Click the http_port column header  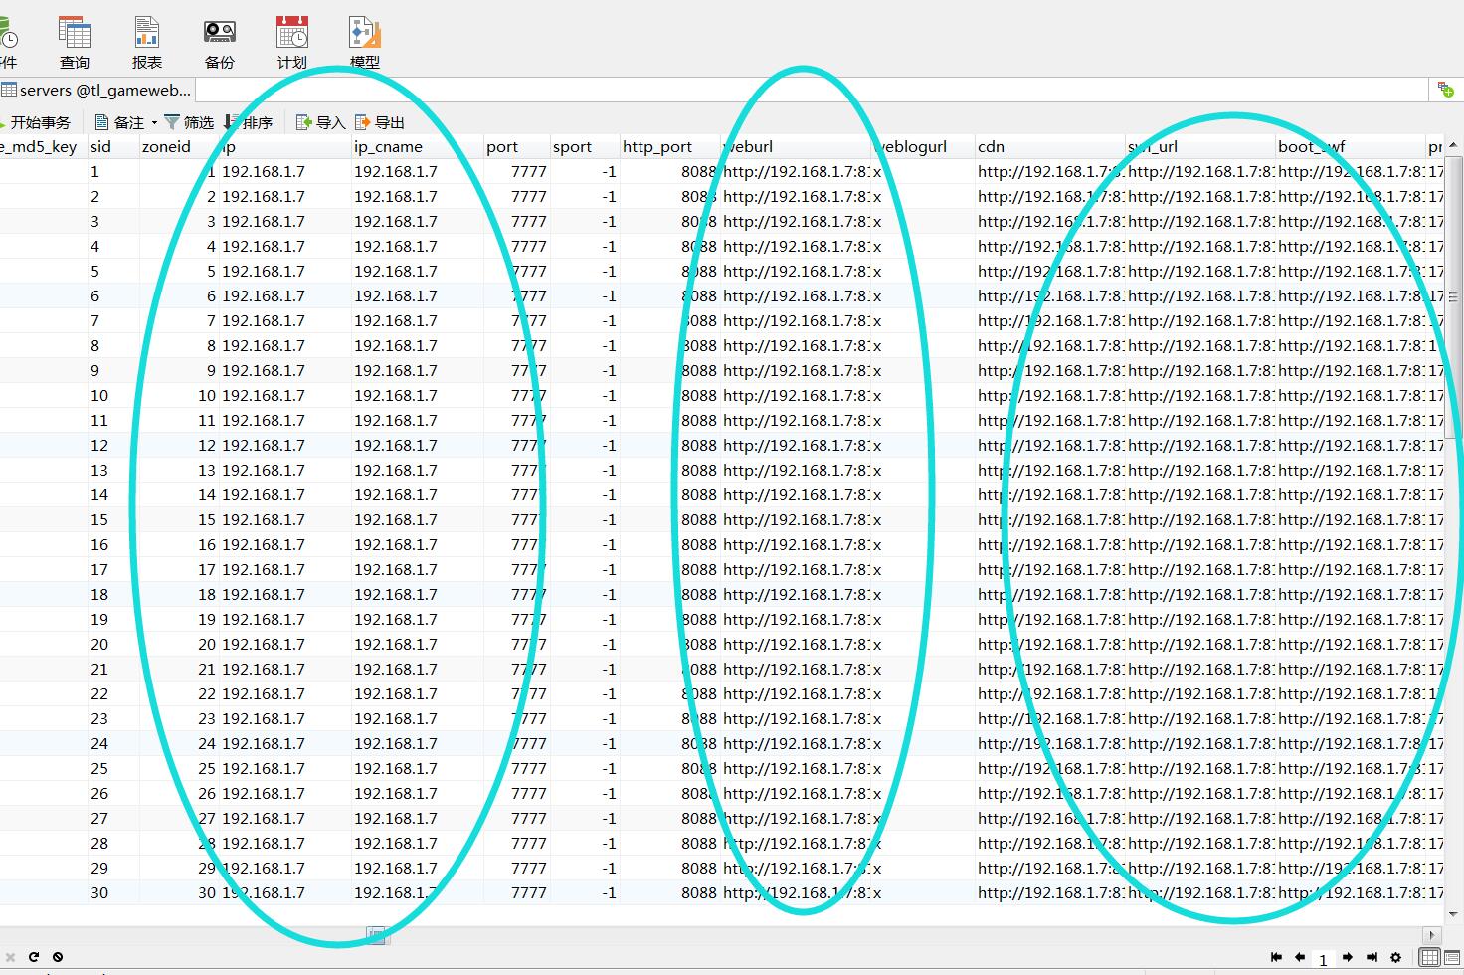coord(656,146)
